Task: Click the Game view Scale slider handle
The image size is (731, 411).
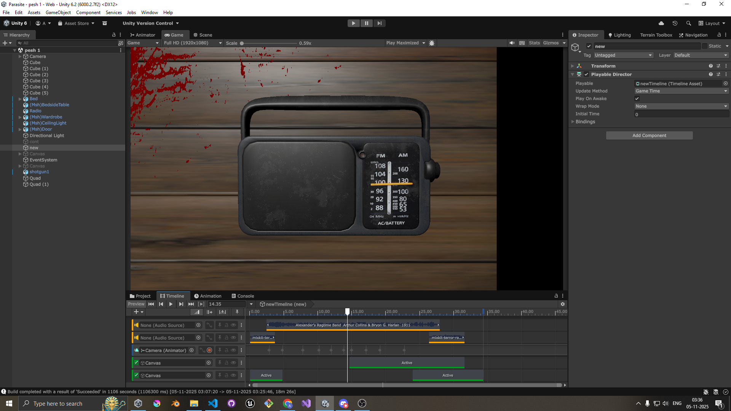Action: pos(242,43)
